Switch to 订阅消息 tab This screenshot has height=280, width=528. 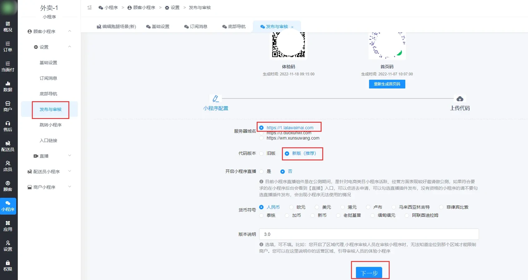tap(196, 26)
